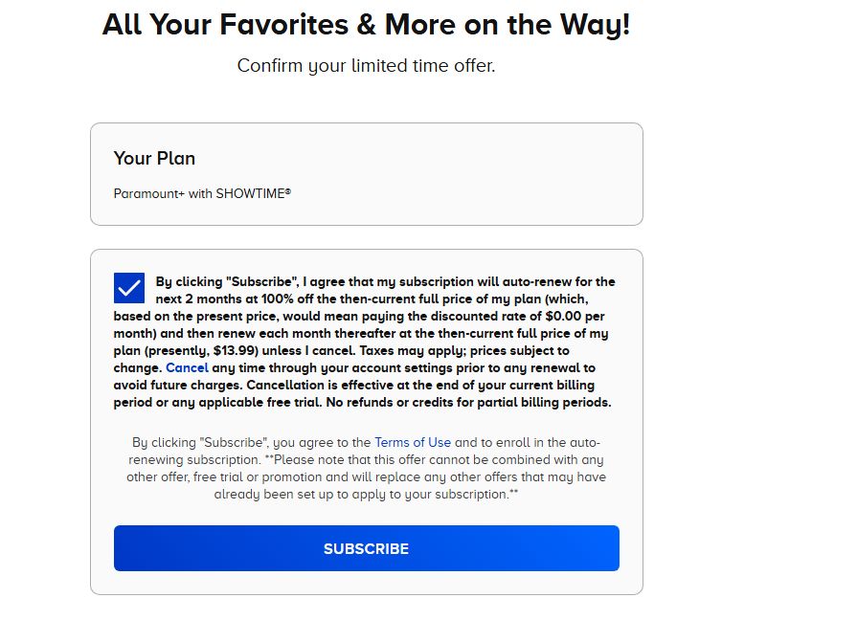The image size is (857, 620).
Task: Select the Your Plan heading
Action: [x=154, y=158]
